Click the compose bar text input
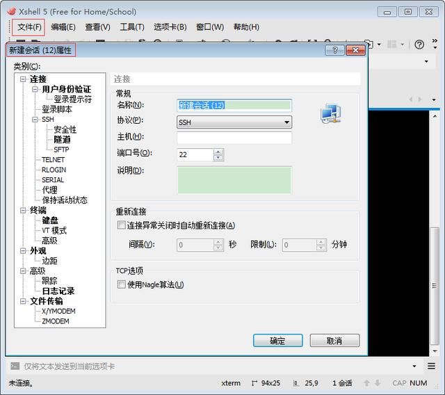The height and width of the screenshot is (395, 445). [x=216, y=366]
